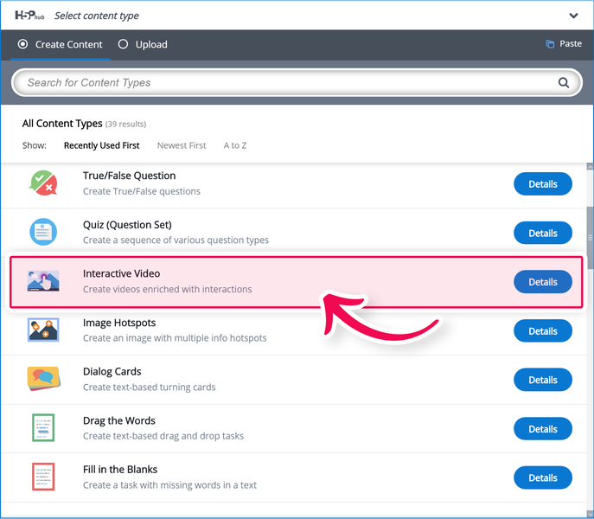594x519 pixels.
Task: Click 'Create text-based turning cards' description
Action: 150,387
